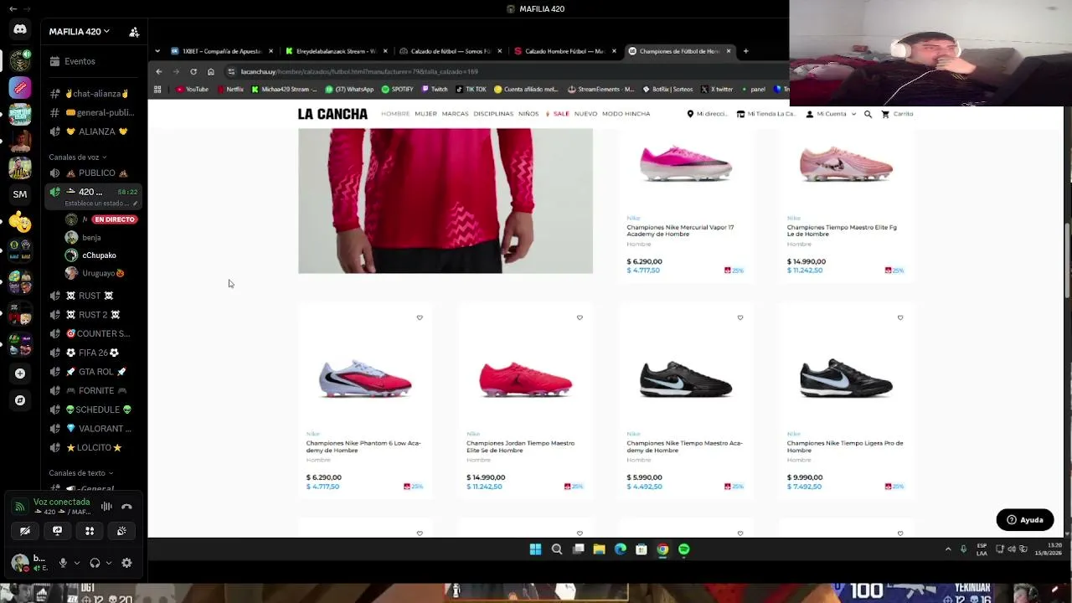The image size is (1072, 603).
Task: Toggle Discord camera on or off
Action: pyautogui.click(x=25, y=531)
